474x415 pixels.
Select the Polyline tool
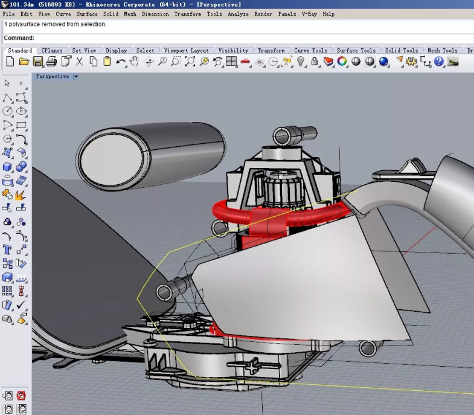[x=7, y=98]
